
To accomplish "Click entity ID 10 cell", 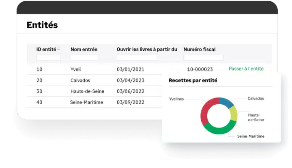I will [x=39, y=69].
